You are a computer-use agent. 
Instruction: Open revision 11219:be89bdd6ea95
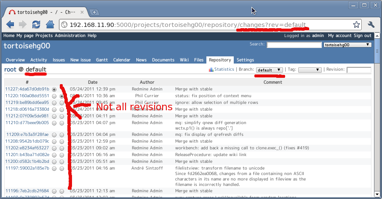[x=27, y=102]
